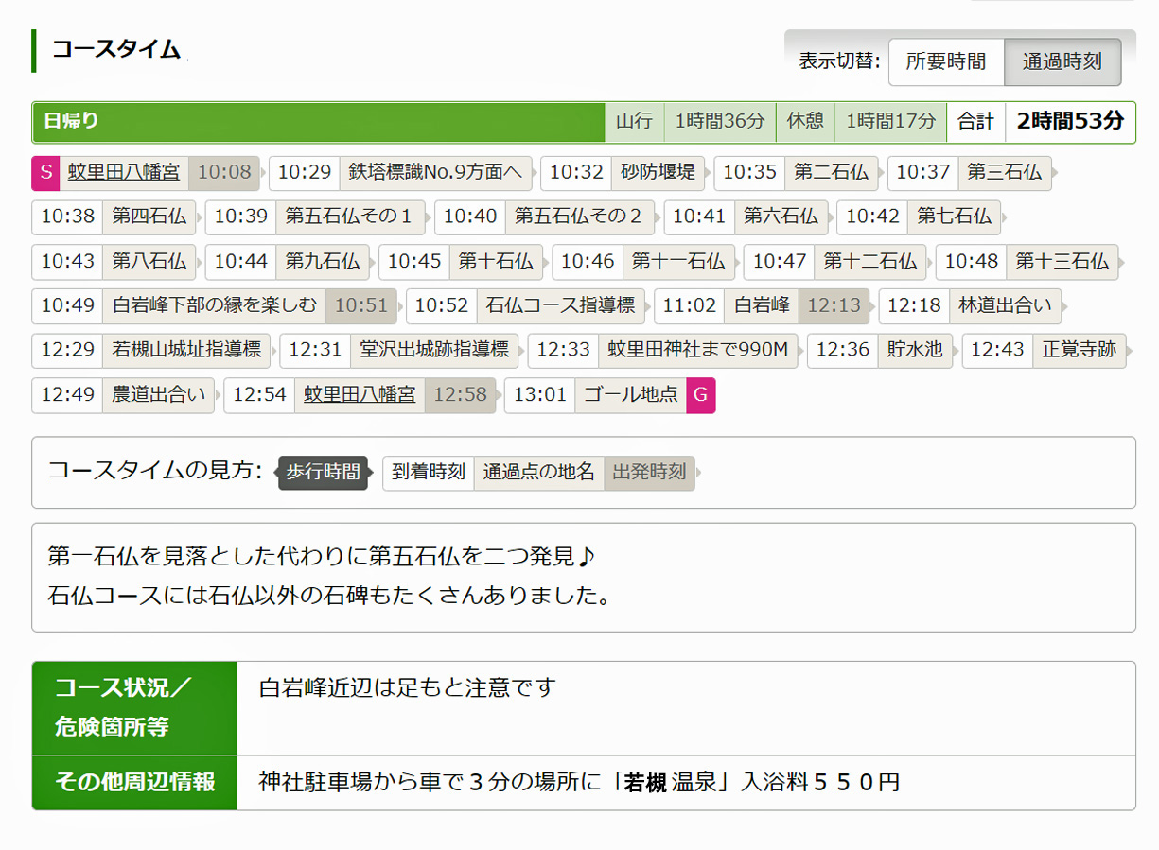The image size is (1159, 850).
Task: Click the 農道出合い waypoint
Action: [158, 395]
